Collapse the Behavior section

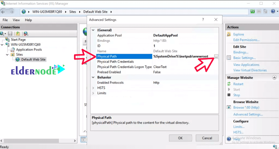93,77
